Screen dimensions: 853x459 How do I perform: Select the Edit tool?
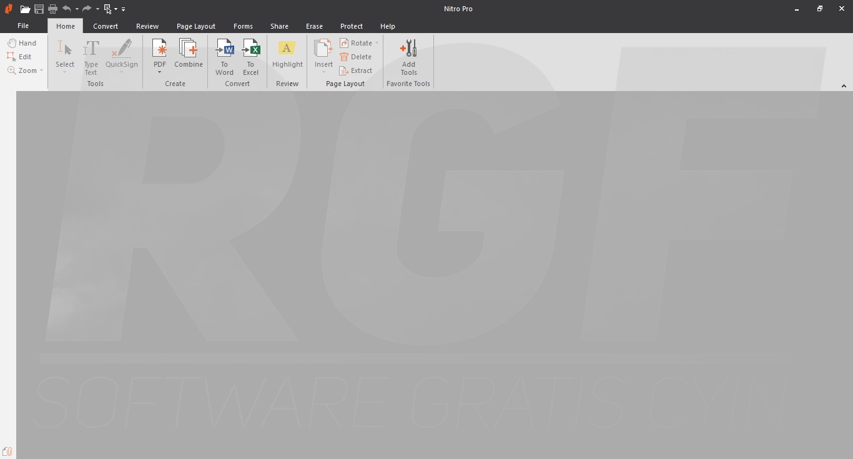pyautogui.click(x=19, y=57)
